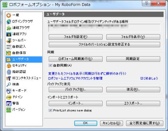Click the 復元(R)... button
Viewport: 168px width, 131px height.
point(133,90)
